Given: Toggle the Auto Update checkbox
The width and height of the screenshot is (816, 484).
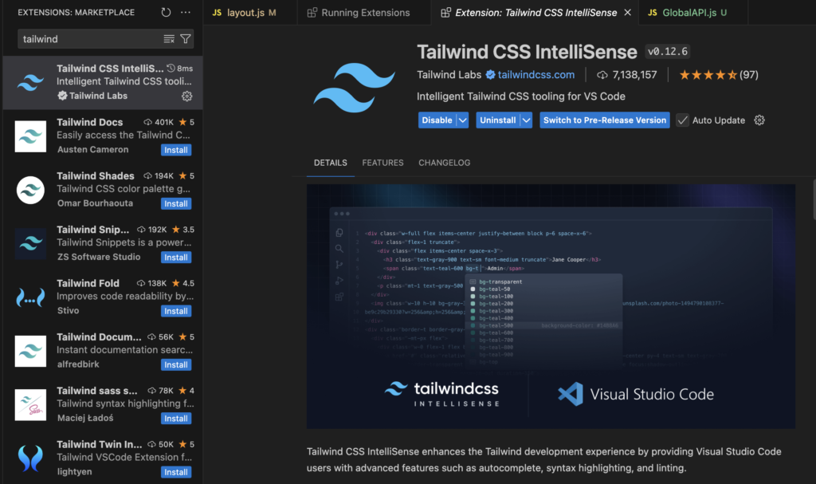Looking at the screenshot, I should (683, 120).
